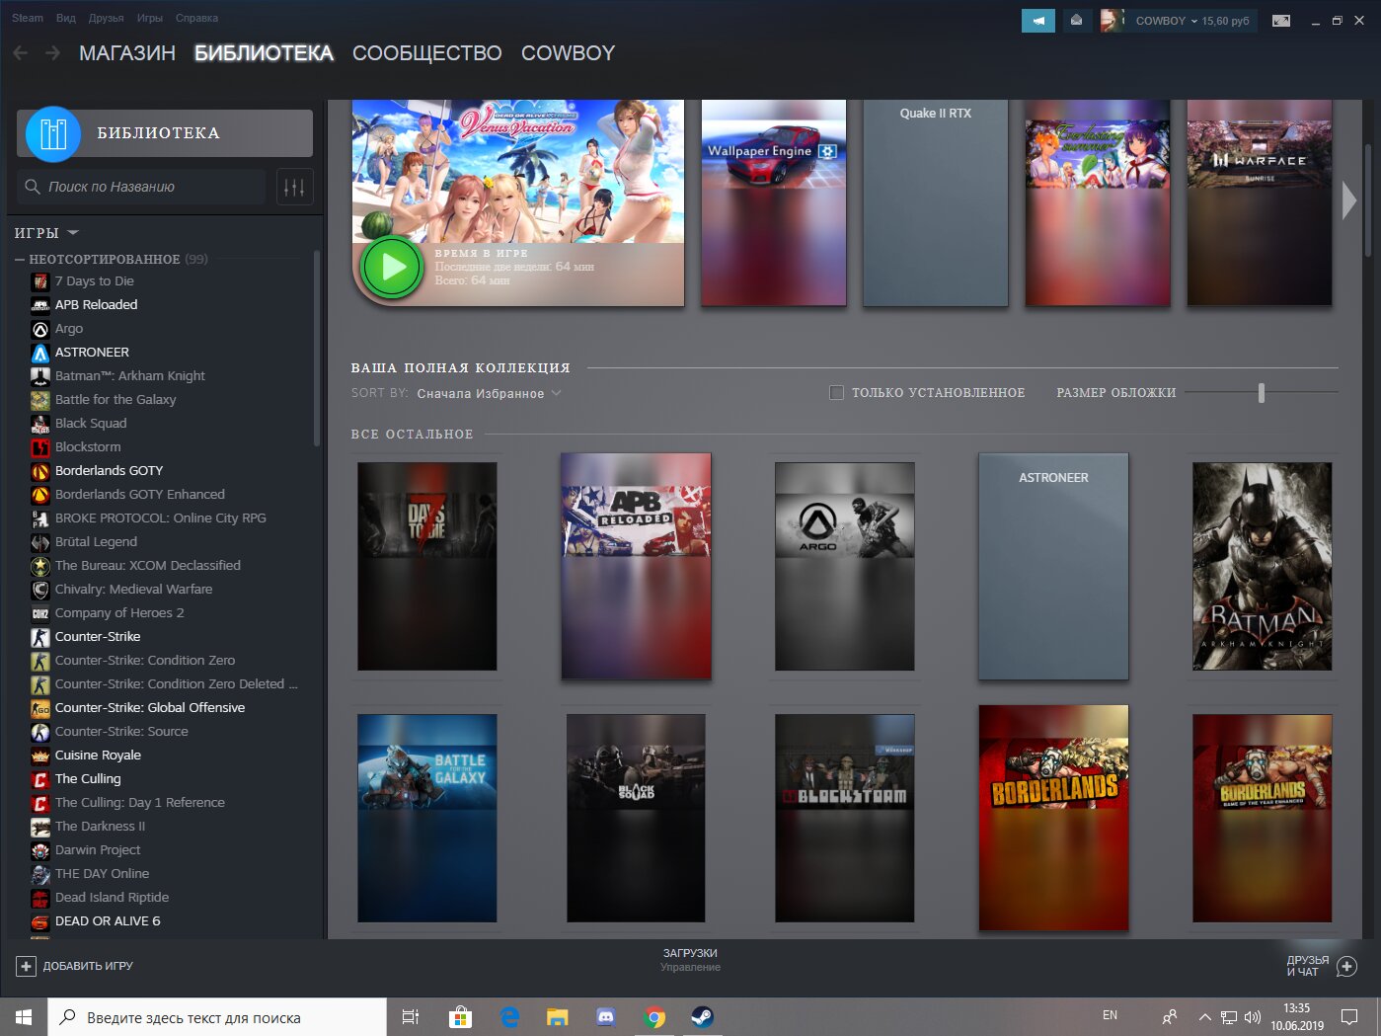Click the announcements megaphone icon
Image resolution: width=1381 pixels, height=1036 pixels.
pyautogui.click(x=1038, y=20)
